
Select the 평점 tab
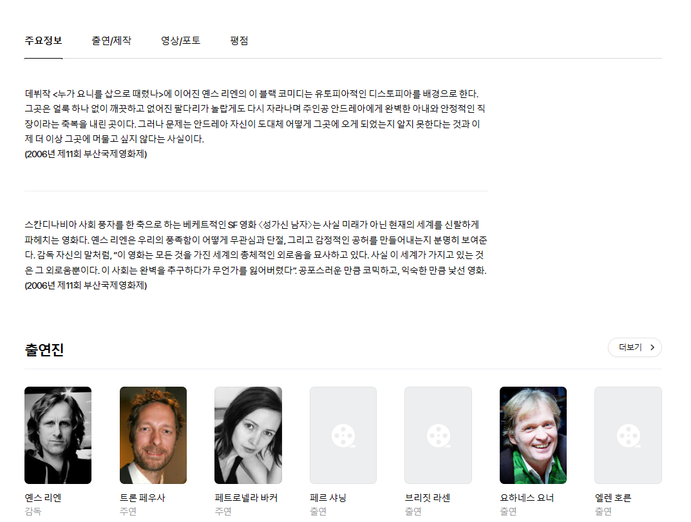240,41
